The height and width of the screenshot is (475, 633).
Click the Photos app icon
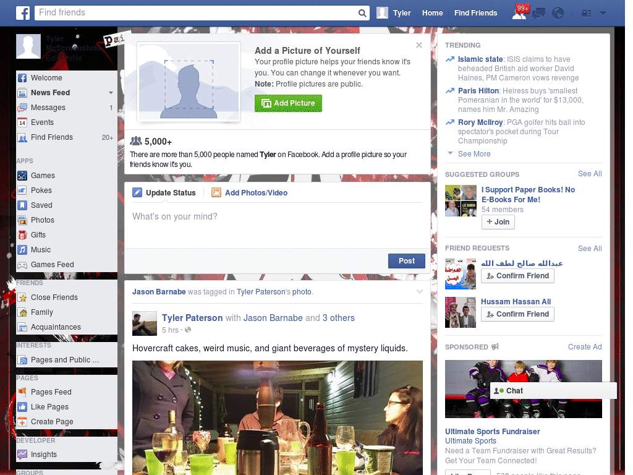(x=22, y=220)
